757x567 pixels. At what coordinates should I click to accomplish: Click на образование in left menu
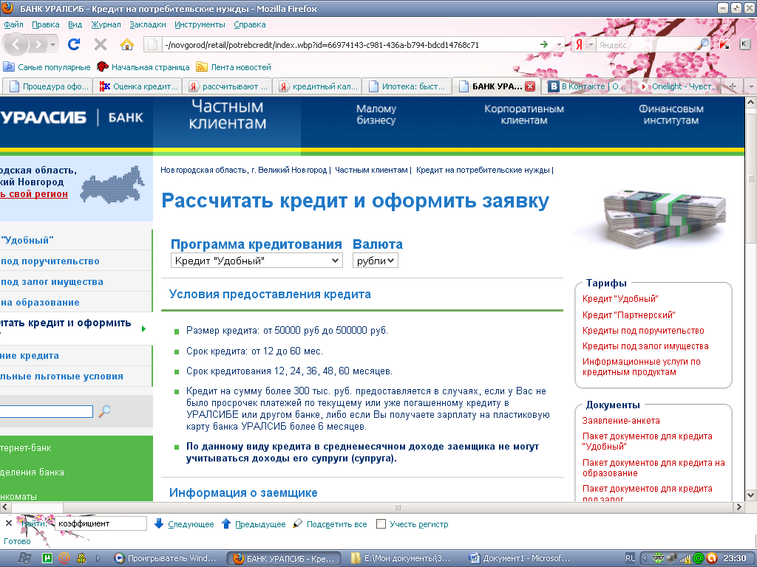(x=40, y=302)
